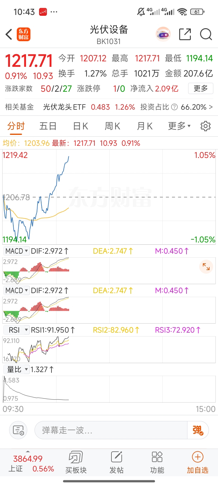Image resolution: width=218 pixels, height=486 pixels.
Task: Tap the share export icon
Action: click(x=185, y=34)
